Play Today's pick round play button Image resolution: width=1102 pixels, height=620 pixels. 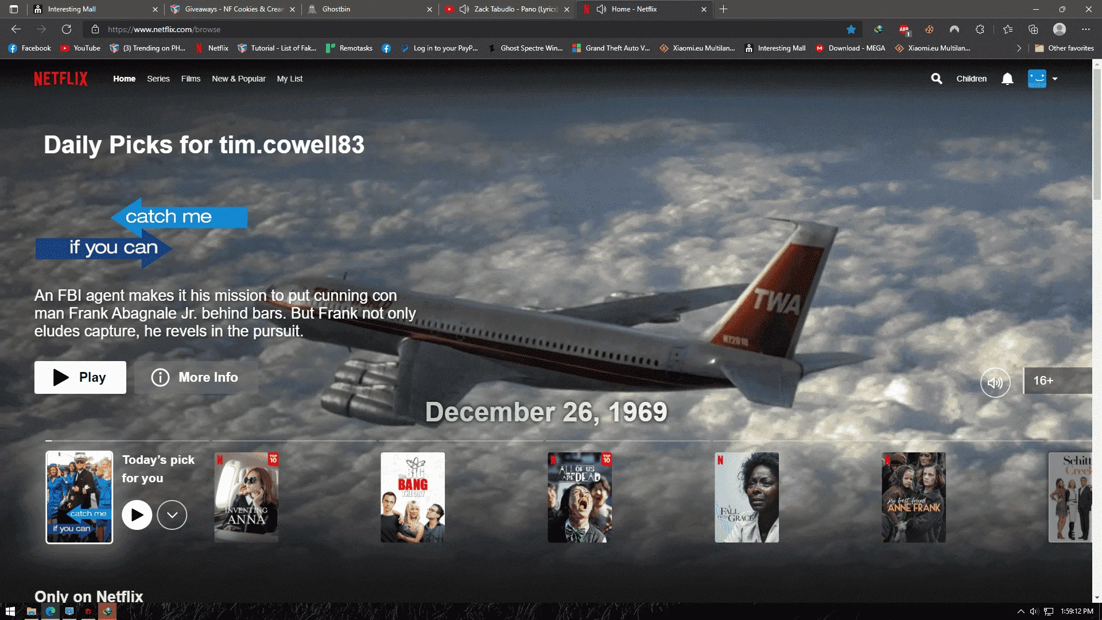coord(137,515)
